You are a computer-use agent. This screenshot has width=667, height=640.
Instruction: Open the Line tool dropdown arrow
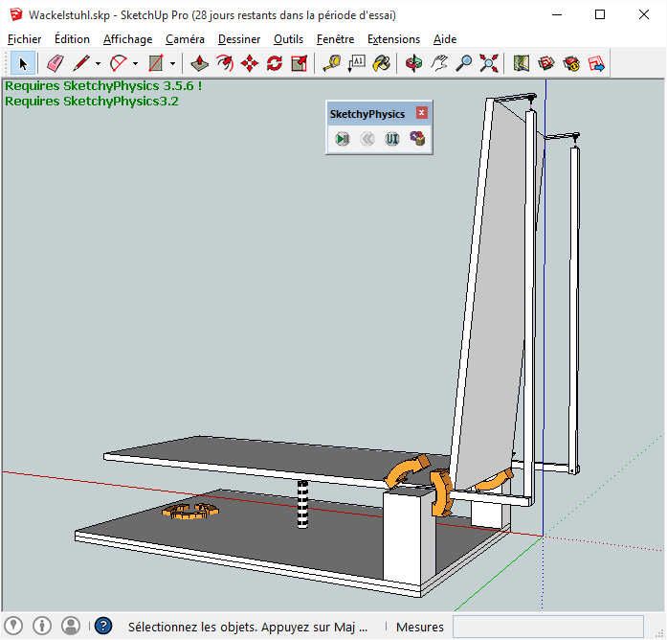click(x=99, y=64)
